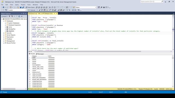Click the Increase Indent icon
This screenshot has width=175, height=98.
(x=75, y=10)
